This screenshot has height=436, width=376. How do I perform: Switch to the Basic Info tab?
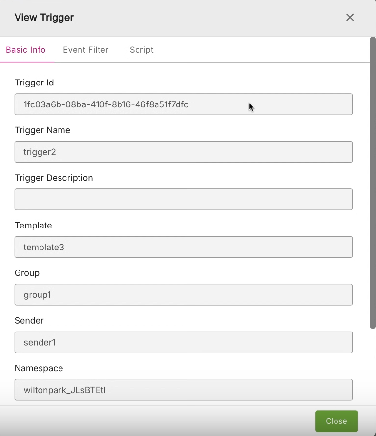tap(26, 50)
